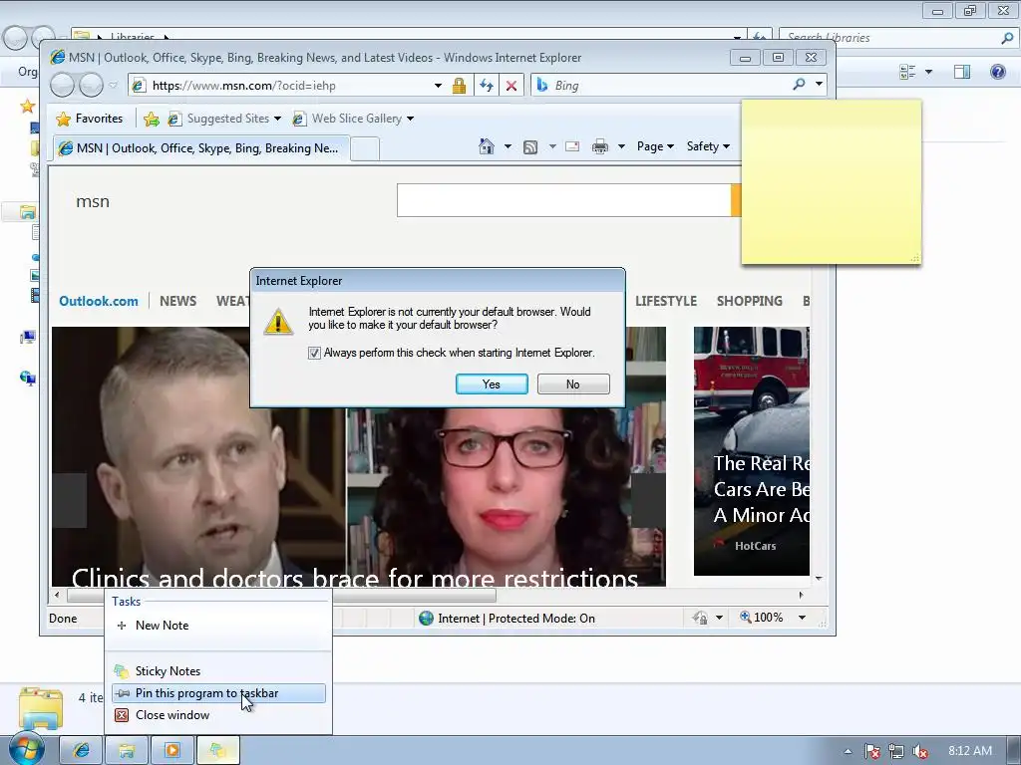Click the IE Home icon in command bar
Viewport: 1021px width, 765px height.
(x=487, y=146)
